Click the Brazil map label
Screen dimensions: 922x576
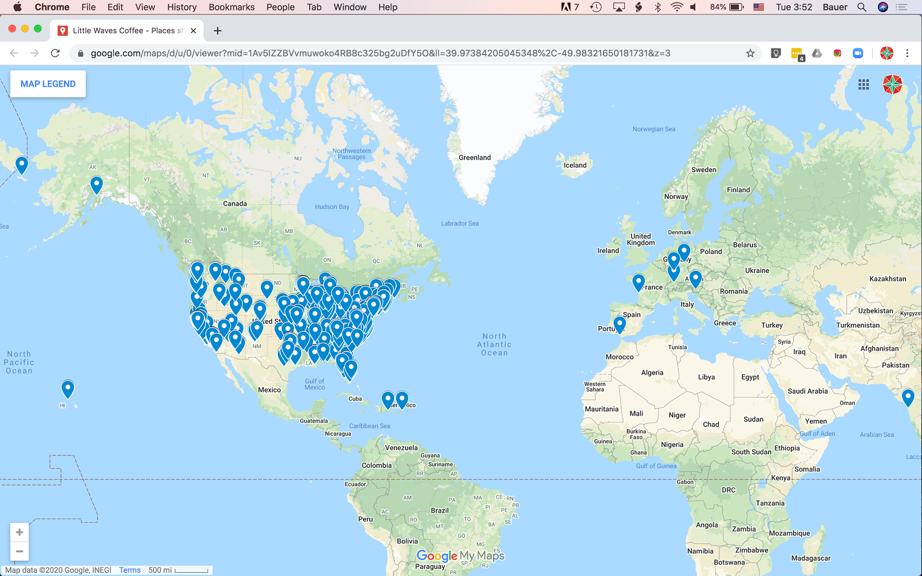(x=439, y=510)
